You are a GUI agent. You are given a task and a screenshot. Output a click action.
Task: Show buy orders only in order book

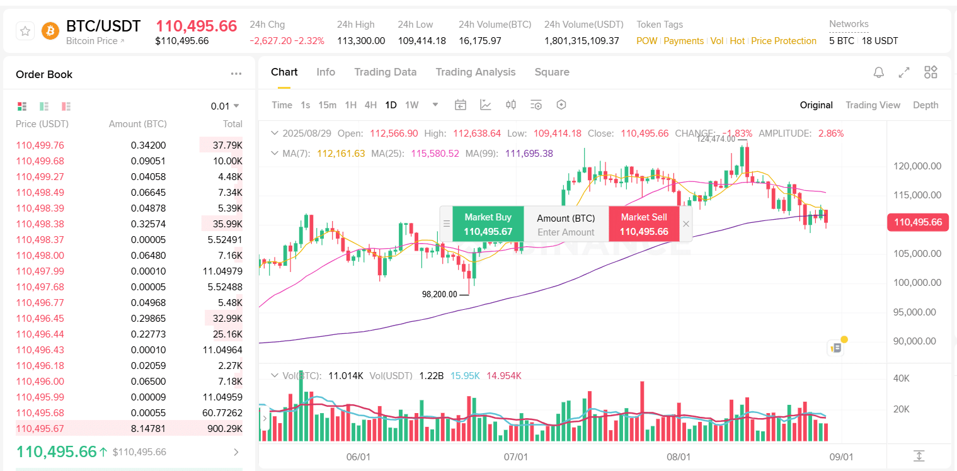(x=43, y=106)
